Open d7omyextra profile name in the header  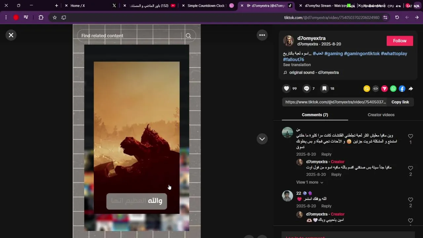point(311,38)
